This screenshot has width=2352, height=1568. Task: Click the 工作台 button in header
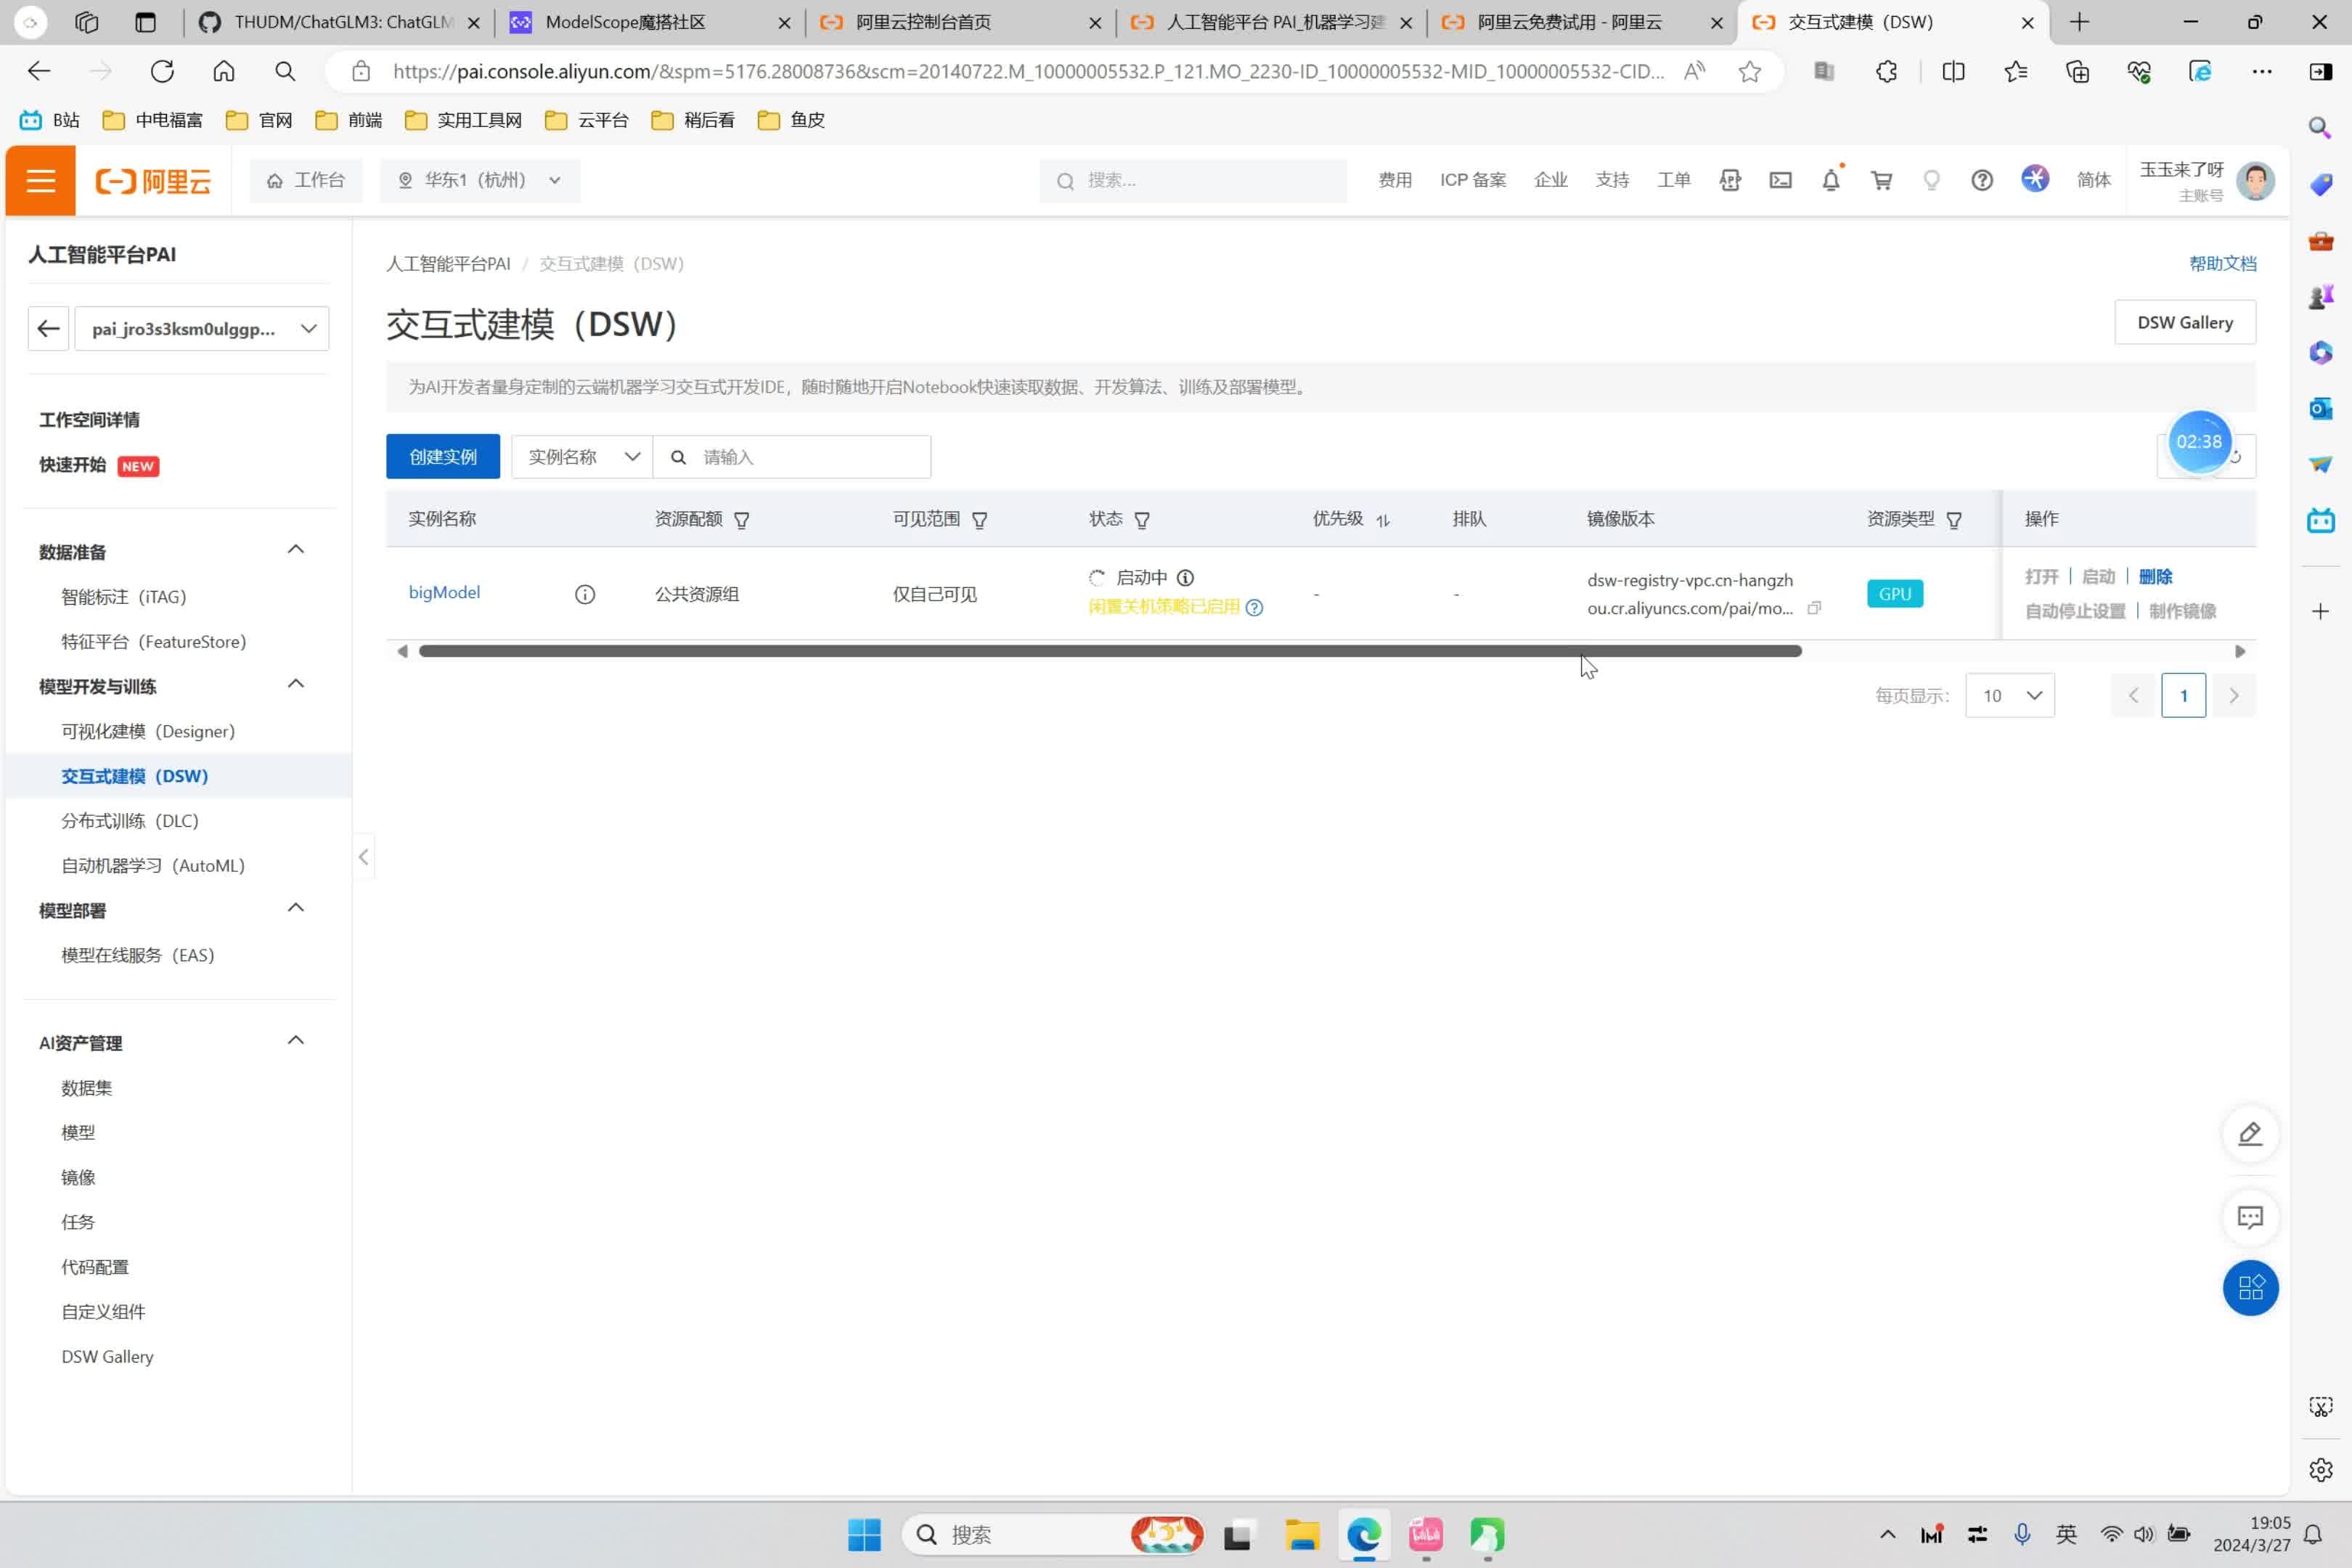click(x=305, y=180)
